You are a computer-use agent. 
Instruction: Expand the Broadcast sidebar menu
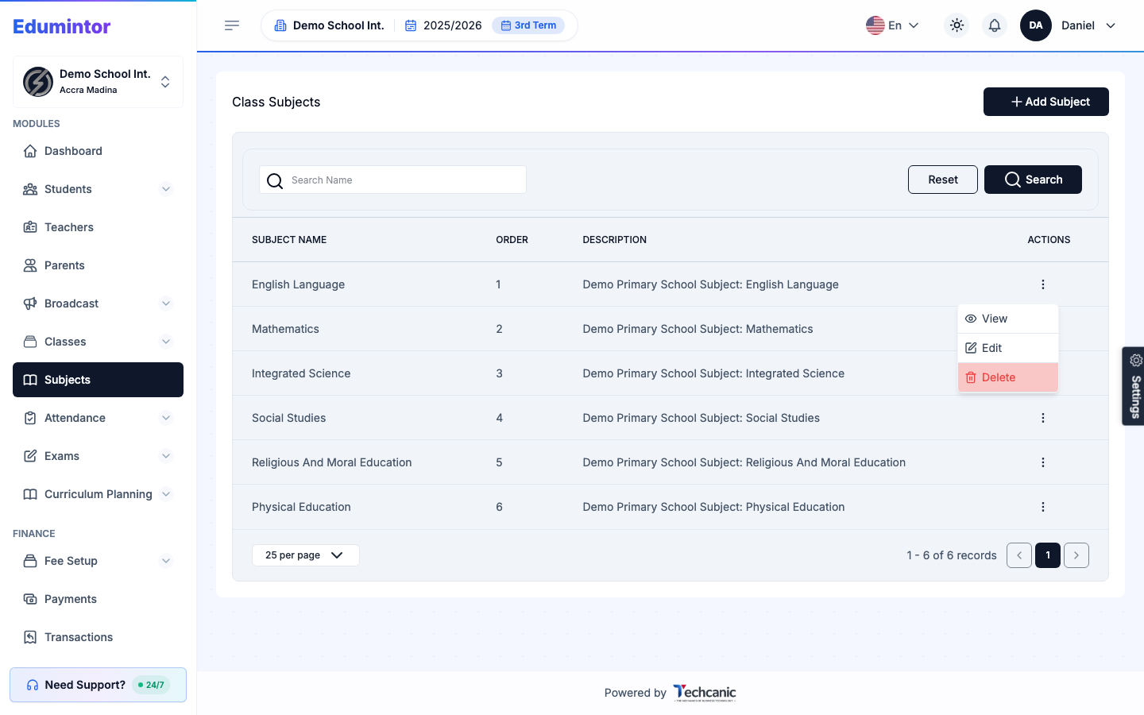pos(166,303)
